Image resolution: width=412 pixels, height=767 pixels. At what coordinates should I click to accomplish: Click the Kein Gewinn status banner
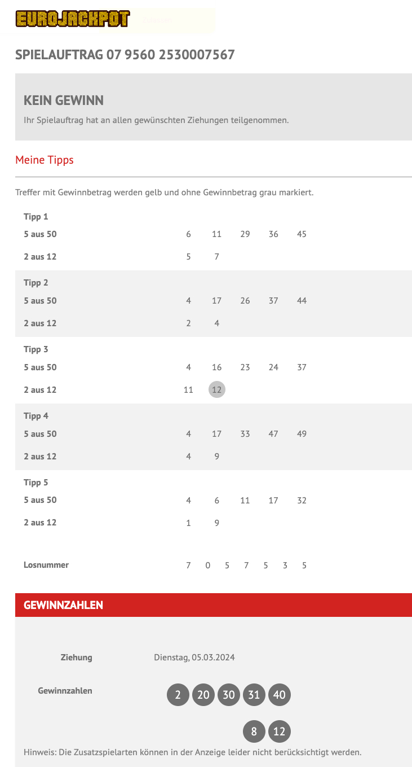click(x=213, y=107)
